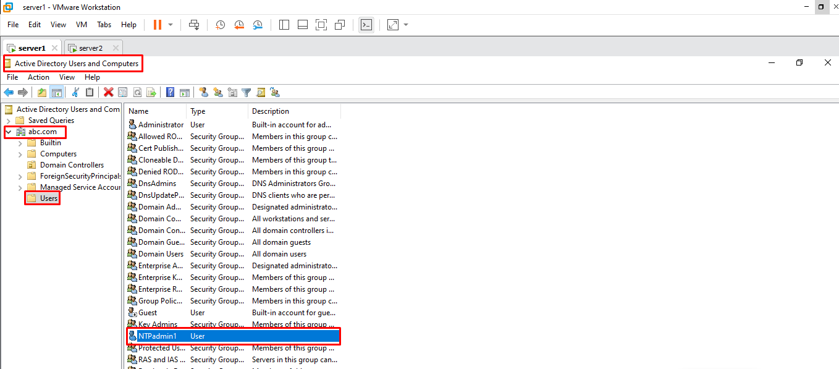This screenshot has width=839, height=369.
Task: Switch to the server2 tab
Action: click(90, 48)
